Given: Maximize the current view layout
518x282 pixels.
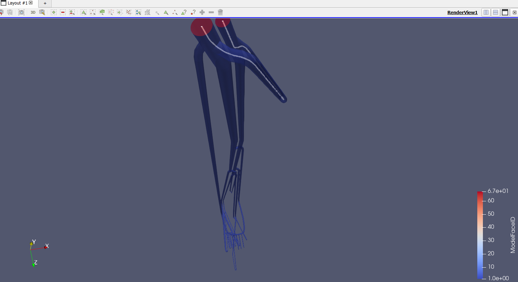Looking at the screenshot, I should point(505,12).
